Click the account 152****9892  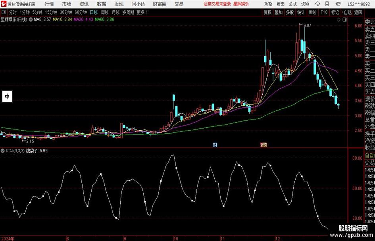point(358,4)
